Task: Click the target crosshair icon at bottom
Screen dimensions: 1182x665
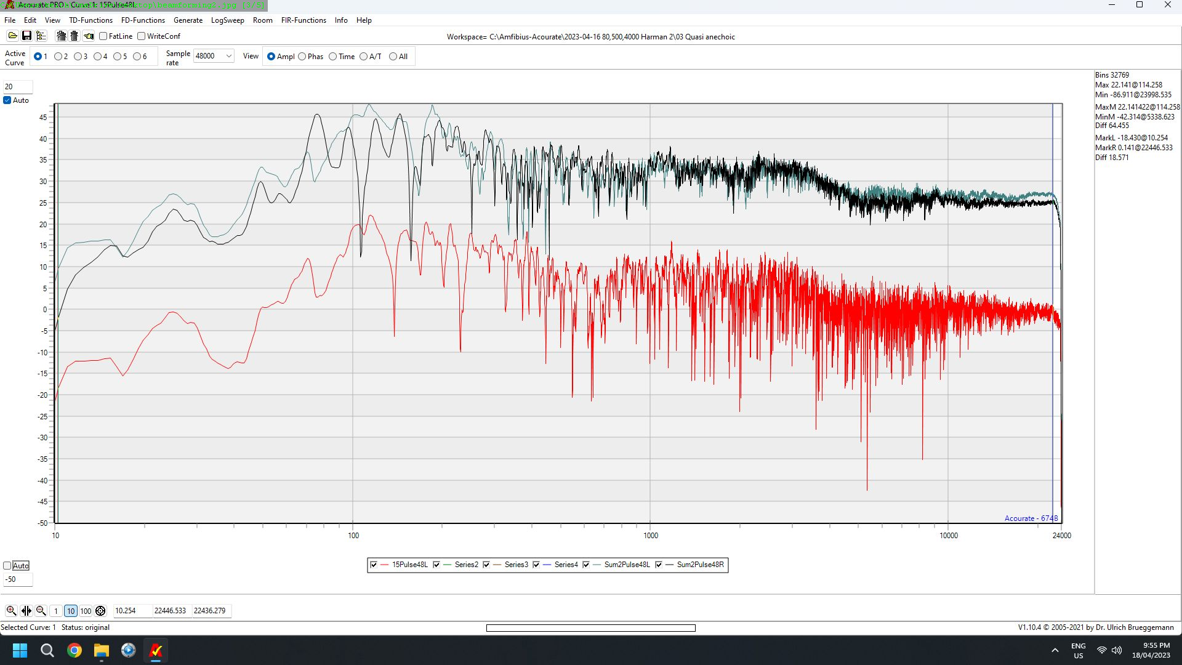Action: click(100, 611)
